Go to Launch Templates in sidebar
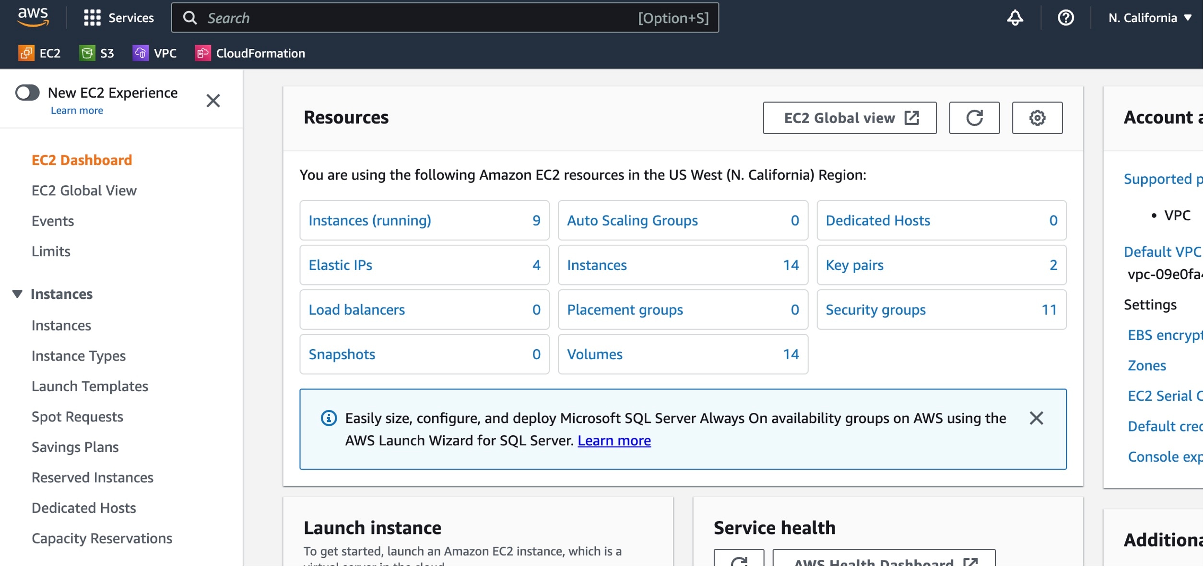 90,386
